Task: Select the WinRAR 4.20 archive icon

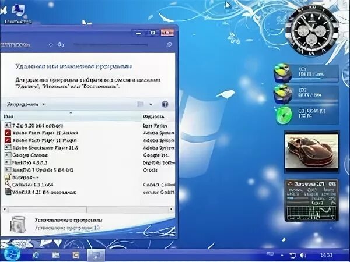Action: tap(8, 192)
